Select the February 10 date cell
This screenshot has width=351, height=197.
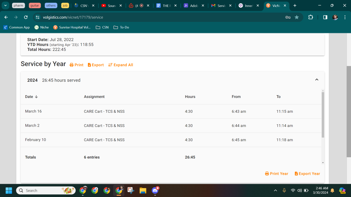coord(35,140)
